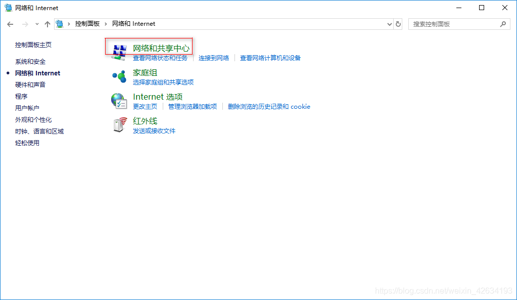Open the 网络和共享中心 icon
This screenshot has height=300, width=517.
coord(119,53)
